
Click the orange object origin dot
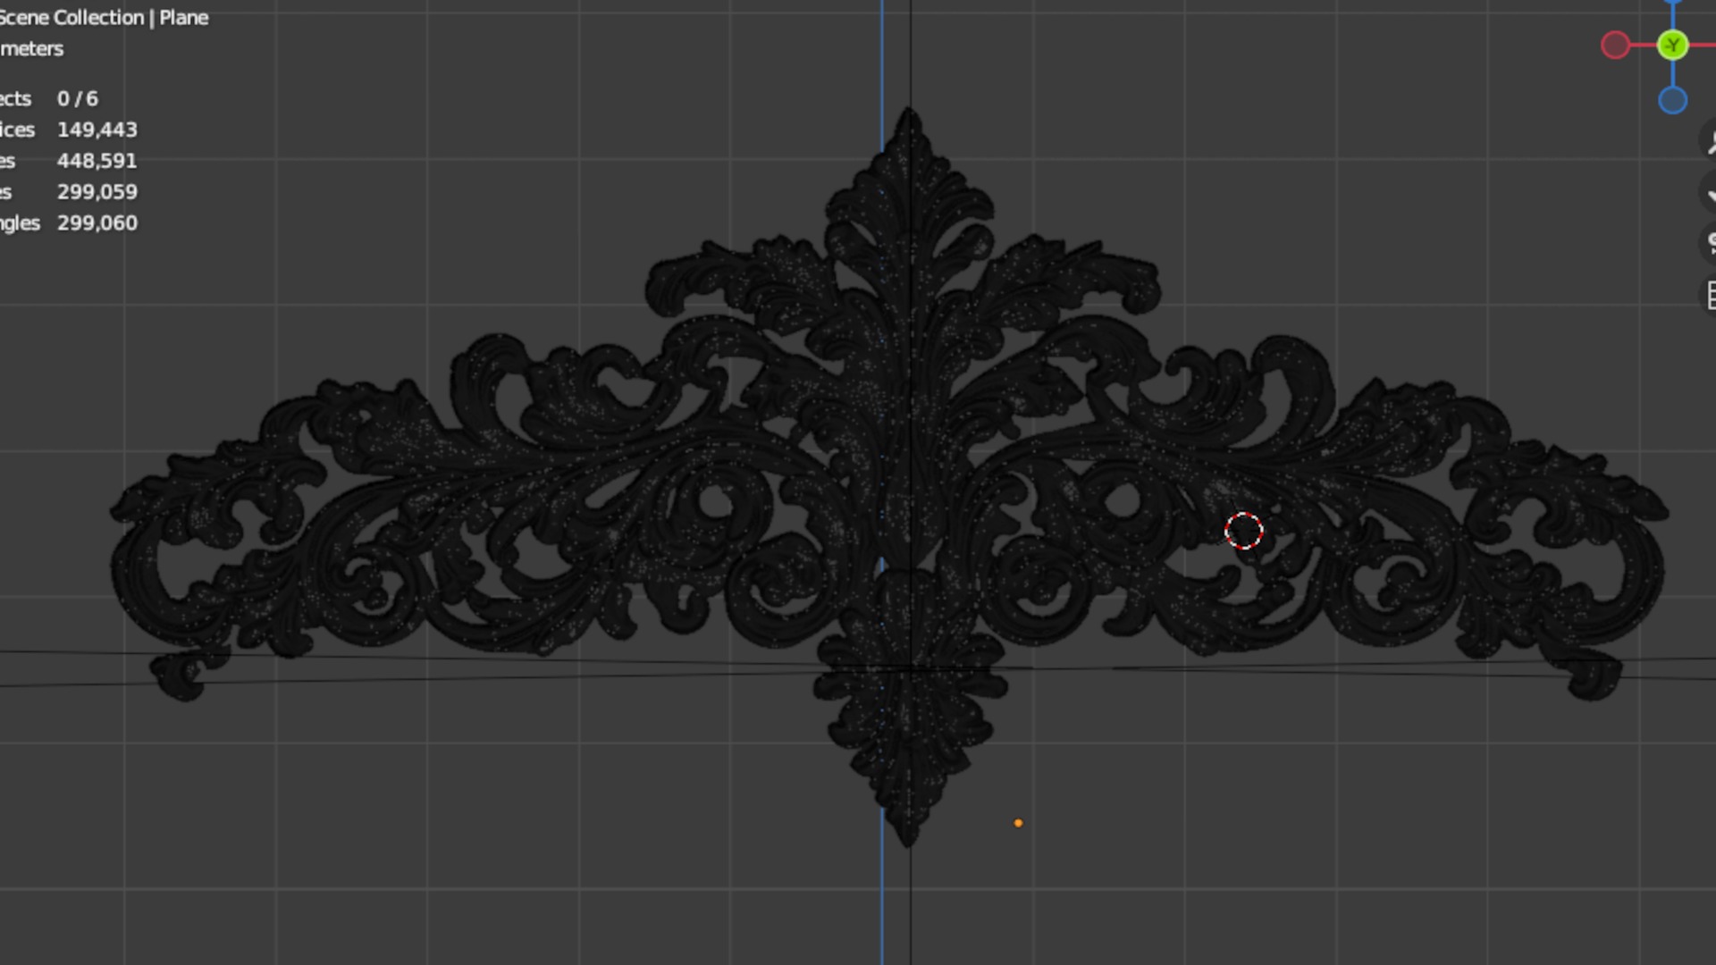click(x=1018, y=823)
